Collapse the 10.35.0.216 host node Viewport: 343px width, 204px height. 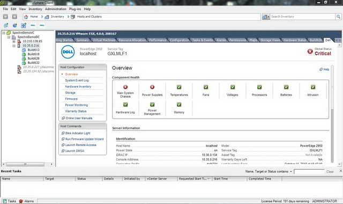pos(14,46)
